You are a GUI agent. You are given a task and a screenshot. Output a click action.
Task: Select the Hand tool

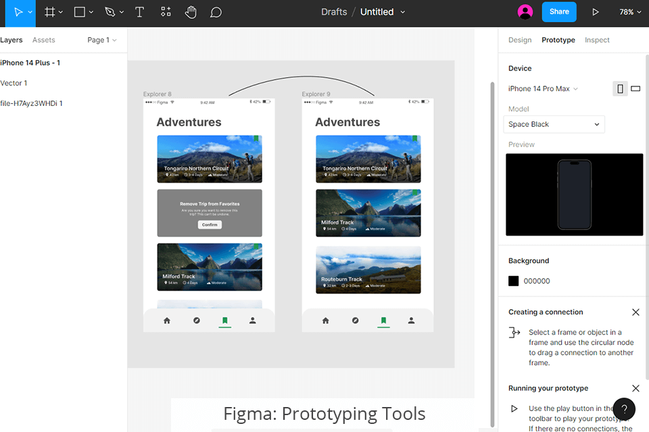click(x=191, y=12)
